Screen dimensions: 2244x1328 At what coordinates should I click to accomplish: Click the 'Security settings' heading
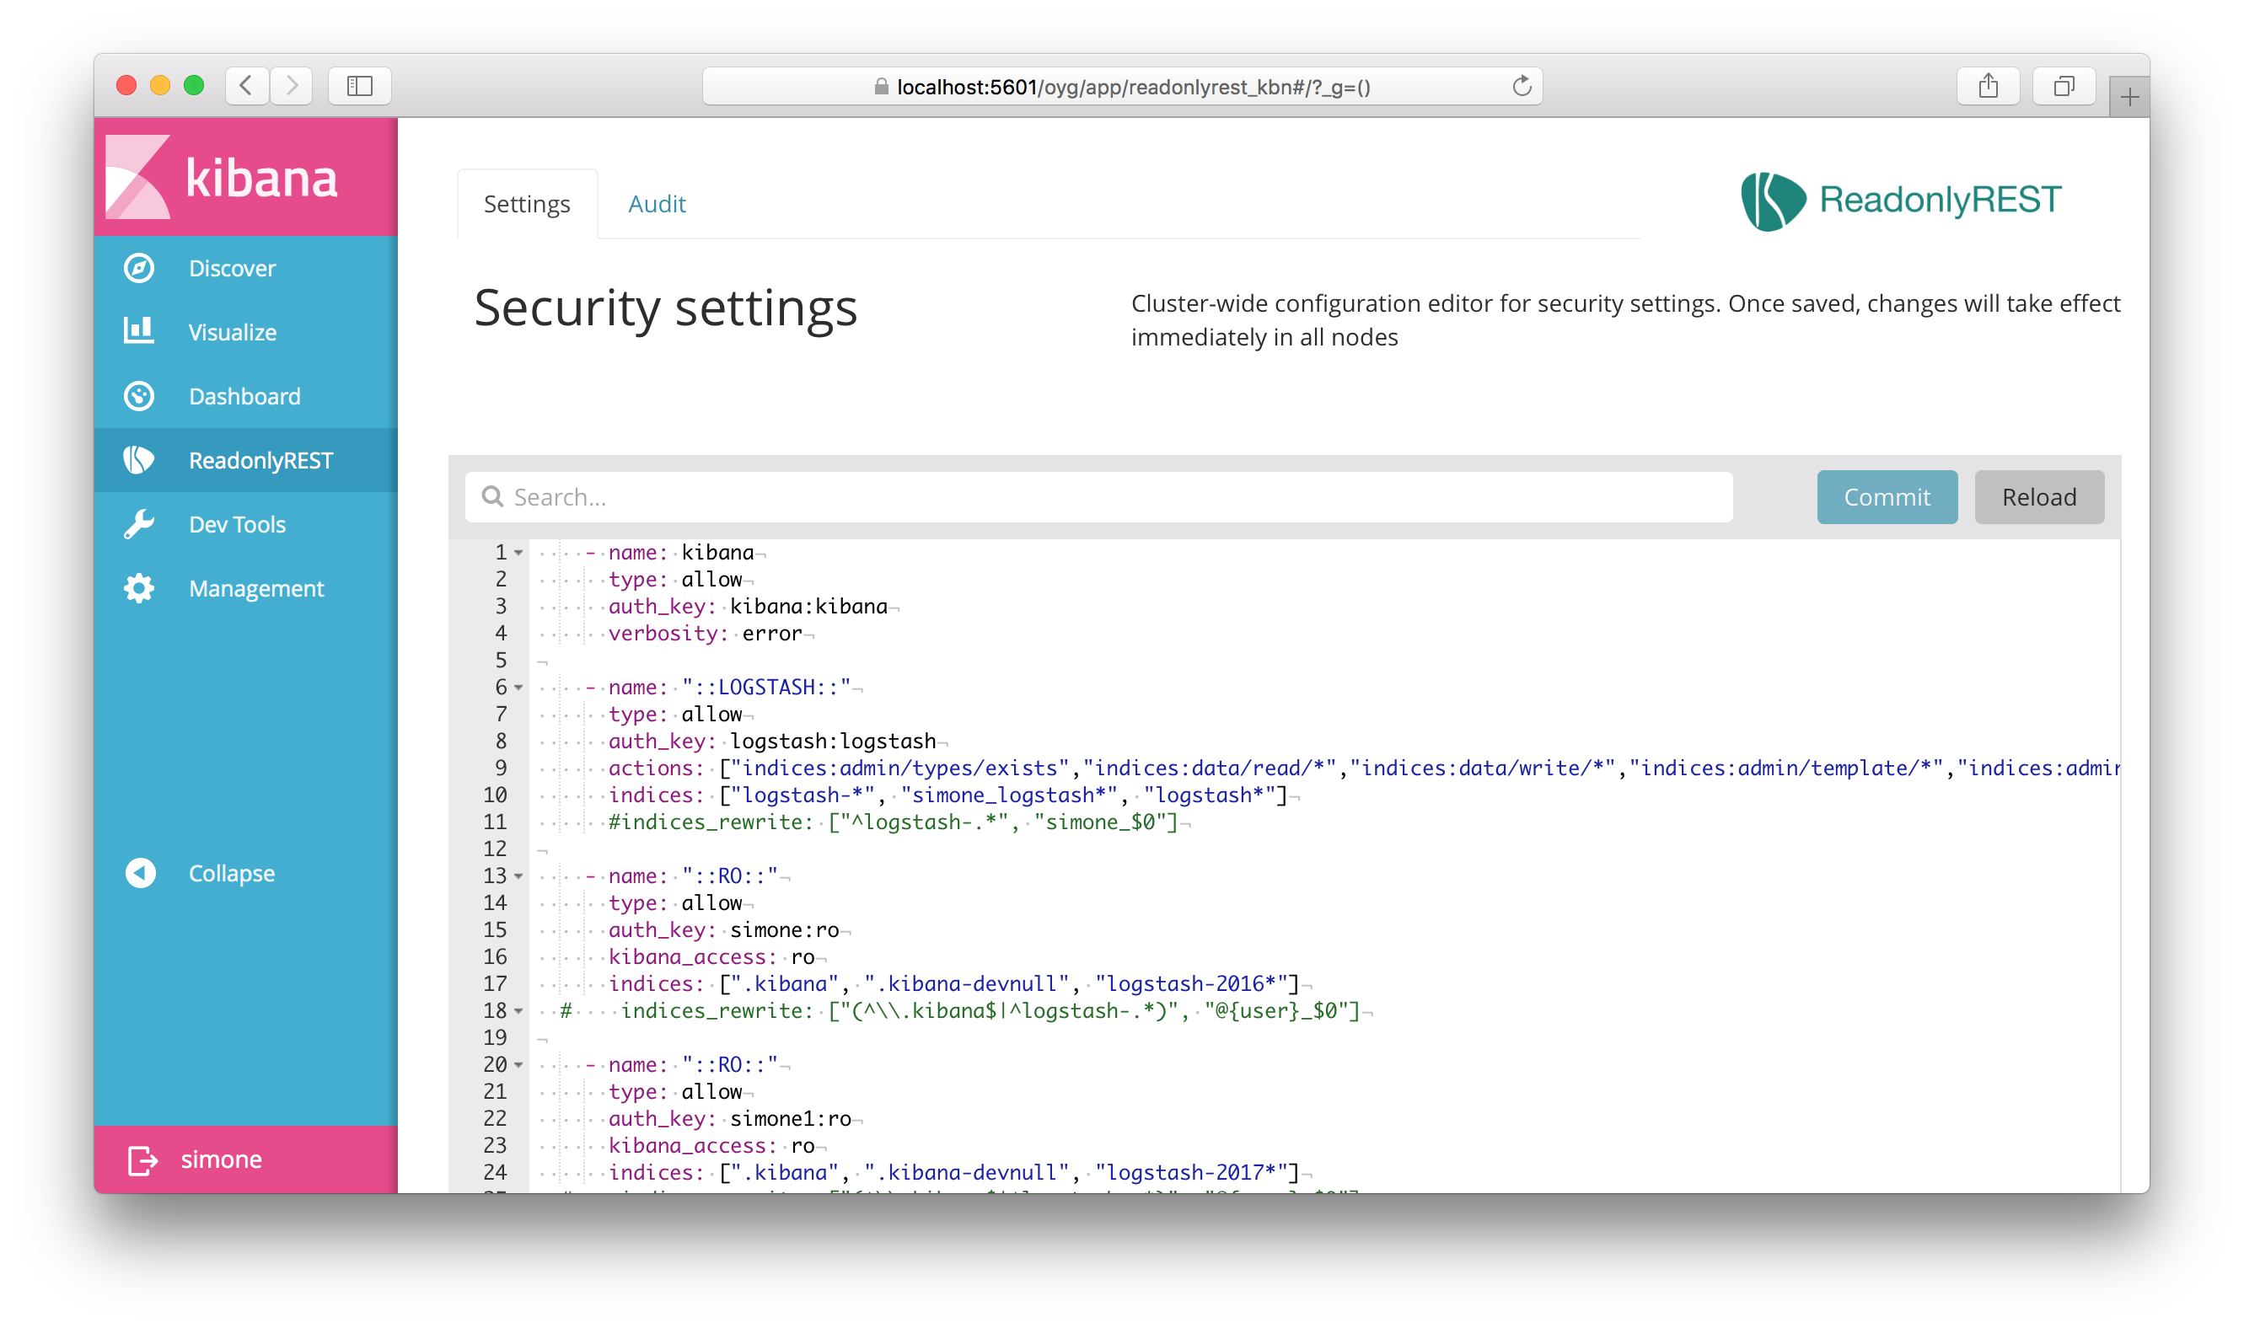point(666,308)
